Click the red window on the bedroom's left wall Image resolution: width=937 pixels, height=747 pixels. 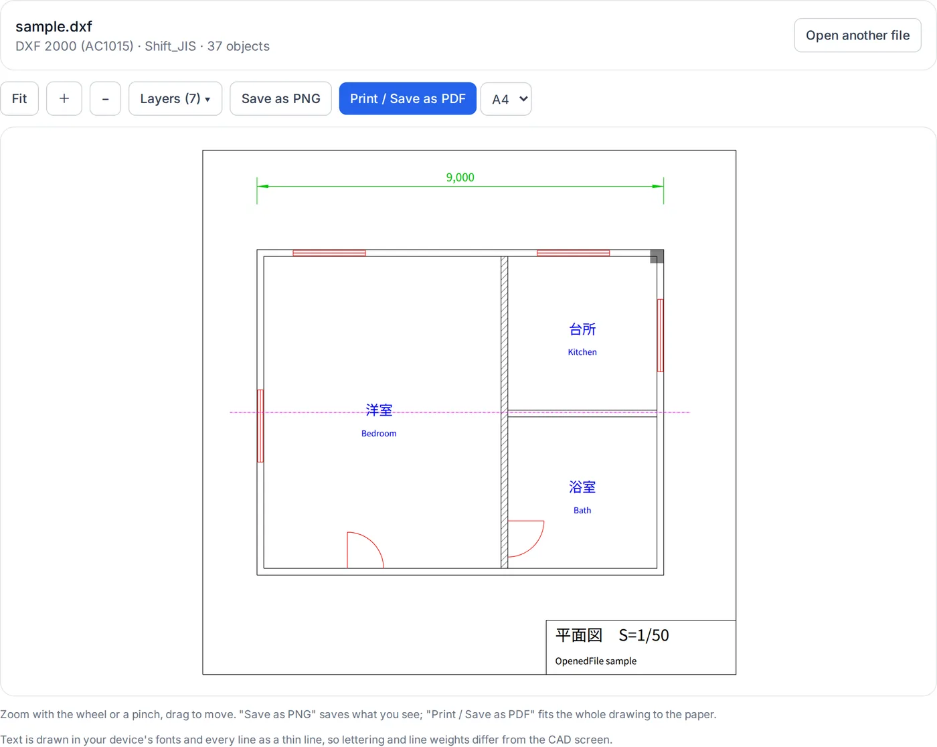(x=260, y=426)
